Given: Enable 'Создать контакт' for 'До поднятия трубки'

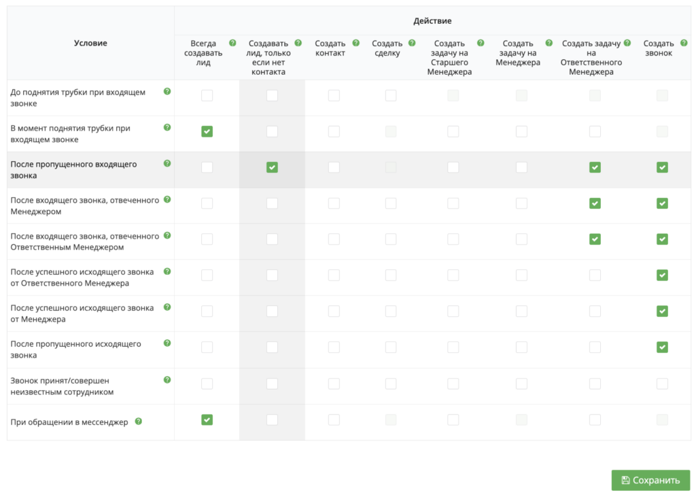Looking at the screenshot, I should click(334, 95).
